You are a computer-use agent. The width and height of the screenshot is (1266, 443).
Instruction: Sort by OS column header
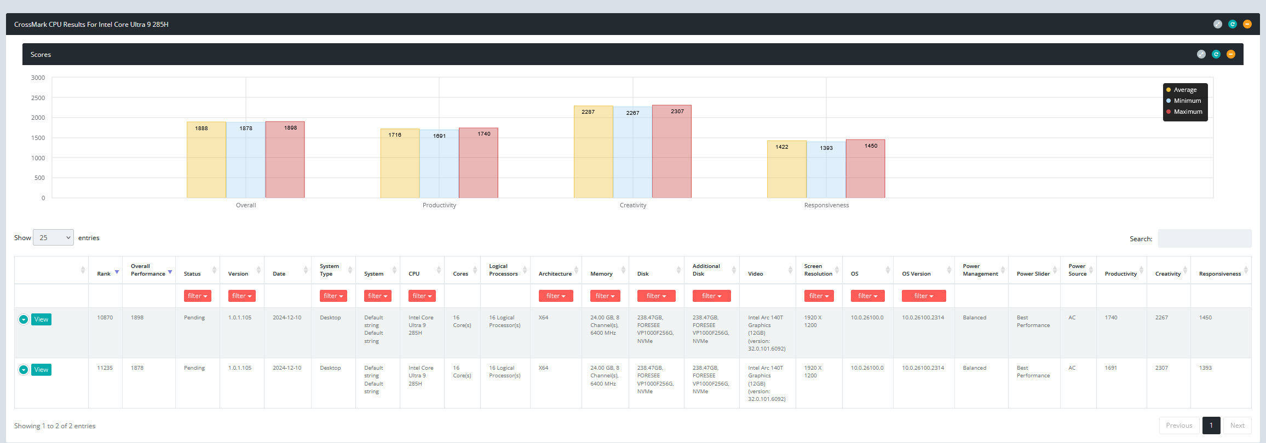tap(868, 270)
